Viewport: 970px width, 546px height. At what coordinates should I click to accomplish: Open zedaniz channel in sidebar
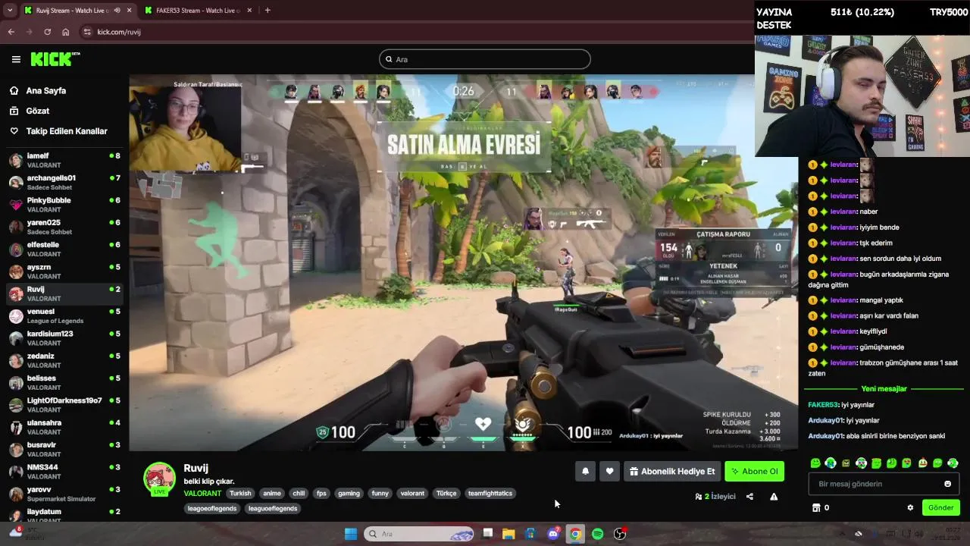coord(64,359)
